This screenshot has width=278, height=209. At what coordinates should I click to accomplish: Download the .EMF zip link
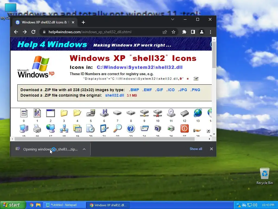[x=147, y=90]
